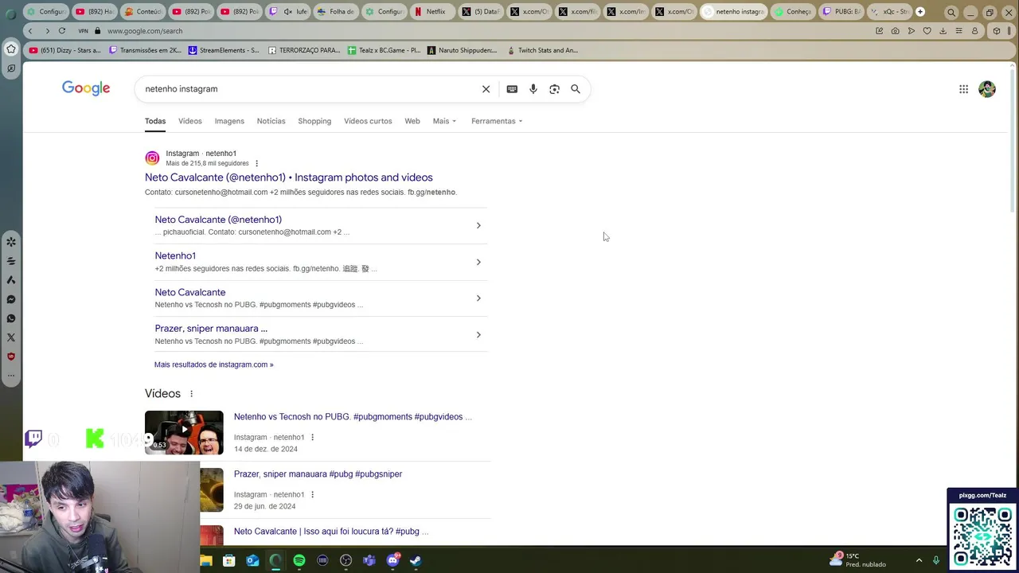1019x573 pixels.
Task: Open WhatsApp in the browser sidebar
Action: [x=11, y=318]
